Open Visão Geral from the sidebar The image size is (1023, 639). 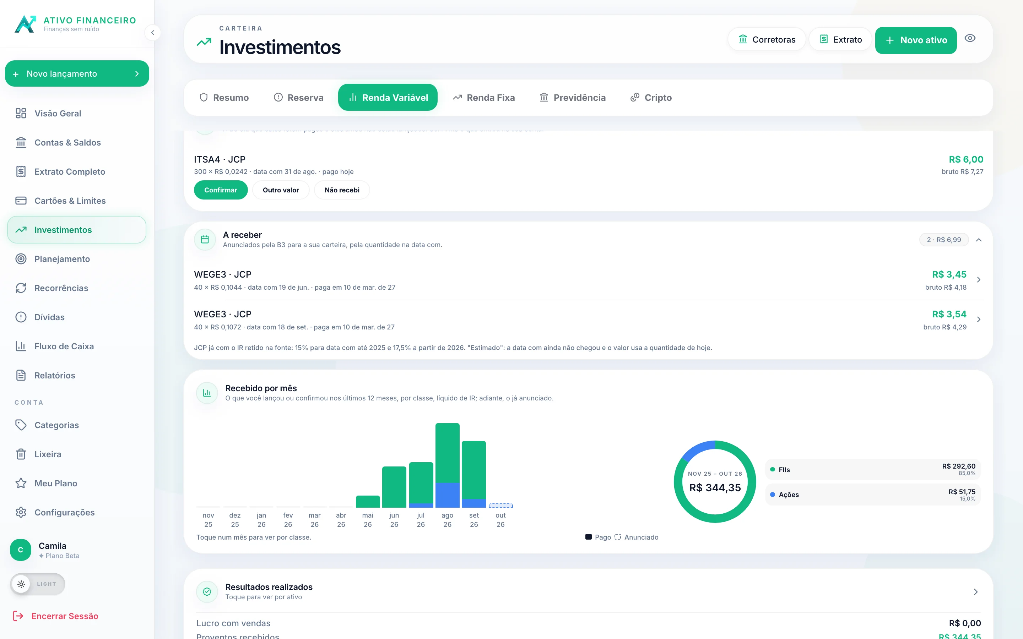76,113
